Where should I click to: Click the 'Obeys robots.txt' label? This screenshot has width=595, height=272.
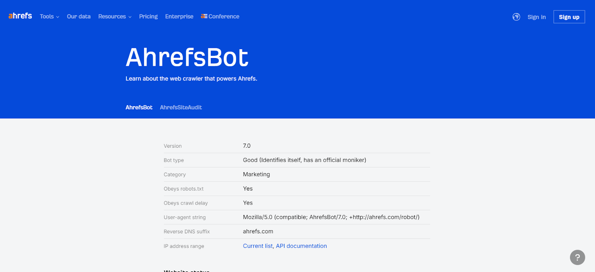click(x=184, y=189)
